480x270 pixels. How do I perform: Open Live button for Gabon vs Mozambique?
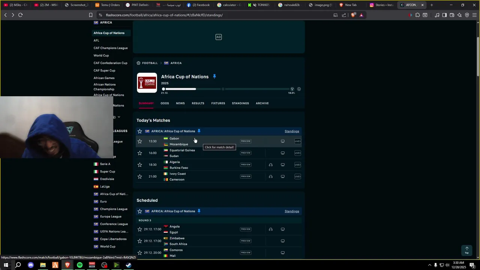point(297,141)
